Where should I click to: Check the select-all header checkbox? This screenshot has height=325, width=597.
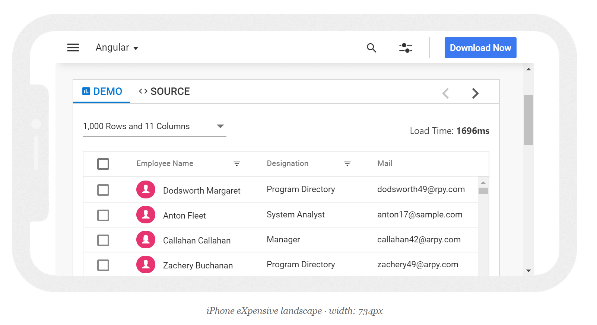103,164
